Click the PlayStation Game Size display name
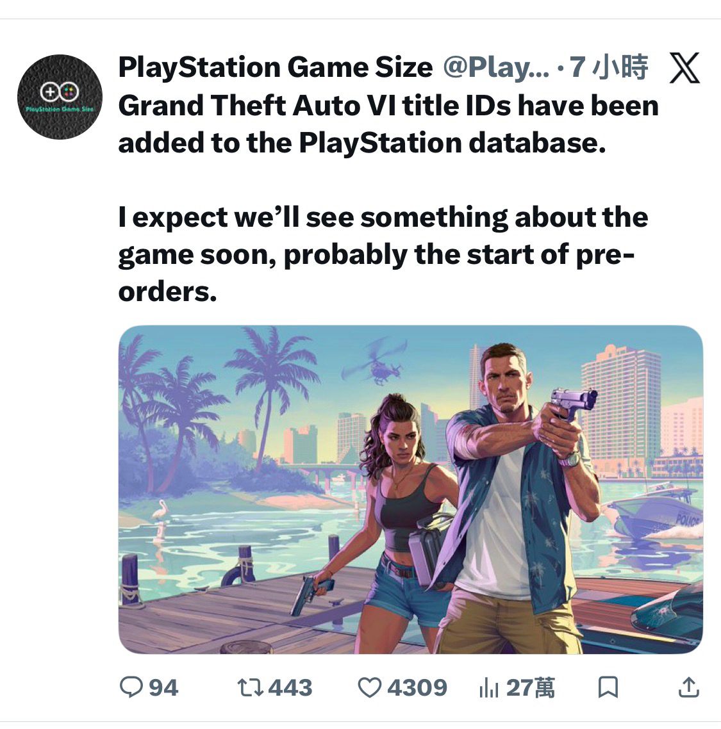The image size is (721, 729). (x=276, y=67)
